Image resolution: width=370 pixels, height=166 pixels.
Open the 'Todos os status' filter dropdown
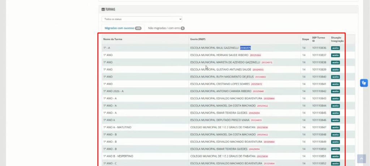click(x=142, y=19)
